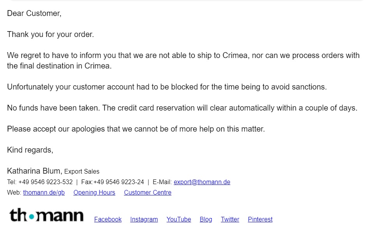Click the 'Dear Customer,' greeting text
Viewport: 370px width, 232px height.
click(34, 14)
